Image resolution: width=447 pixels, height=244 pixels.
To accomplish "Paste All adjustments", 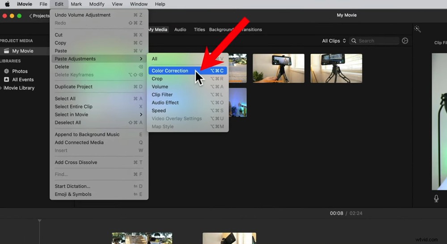I will 188,58.
